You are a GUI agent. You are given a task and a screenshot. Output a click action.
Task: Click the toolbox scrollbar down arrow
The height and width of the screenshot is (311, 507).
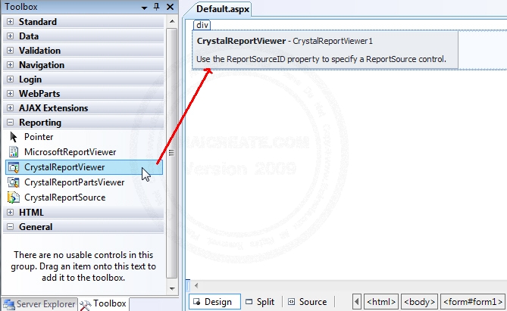pos(172,289)
